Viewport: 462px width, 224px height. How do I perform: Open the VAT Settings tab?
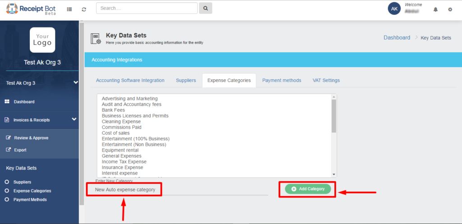[x=326, y=80]
